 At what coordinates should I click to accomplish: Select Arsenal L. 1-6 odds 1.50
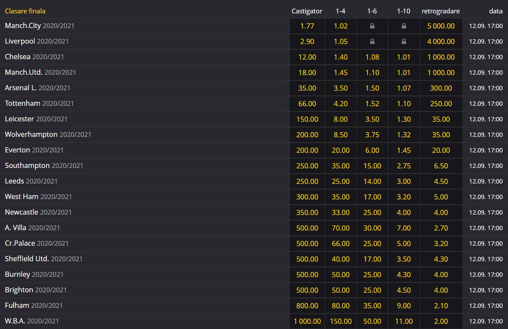point(372,88)
